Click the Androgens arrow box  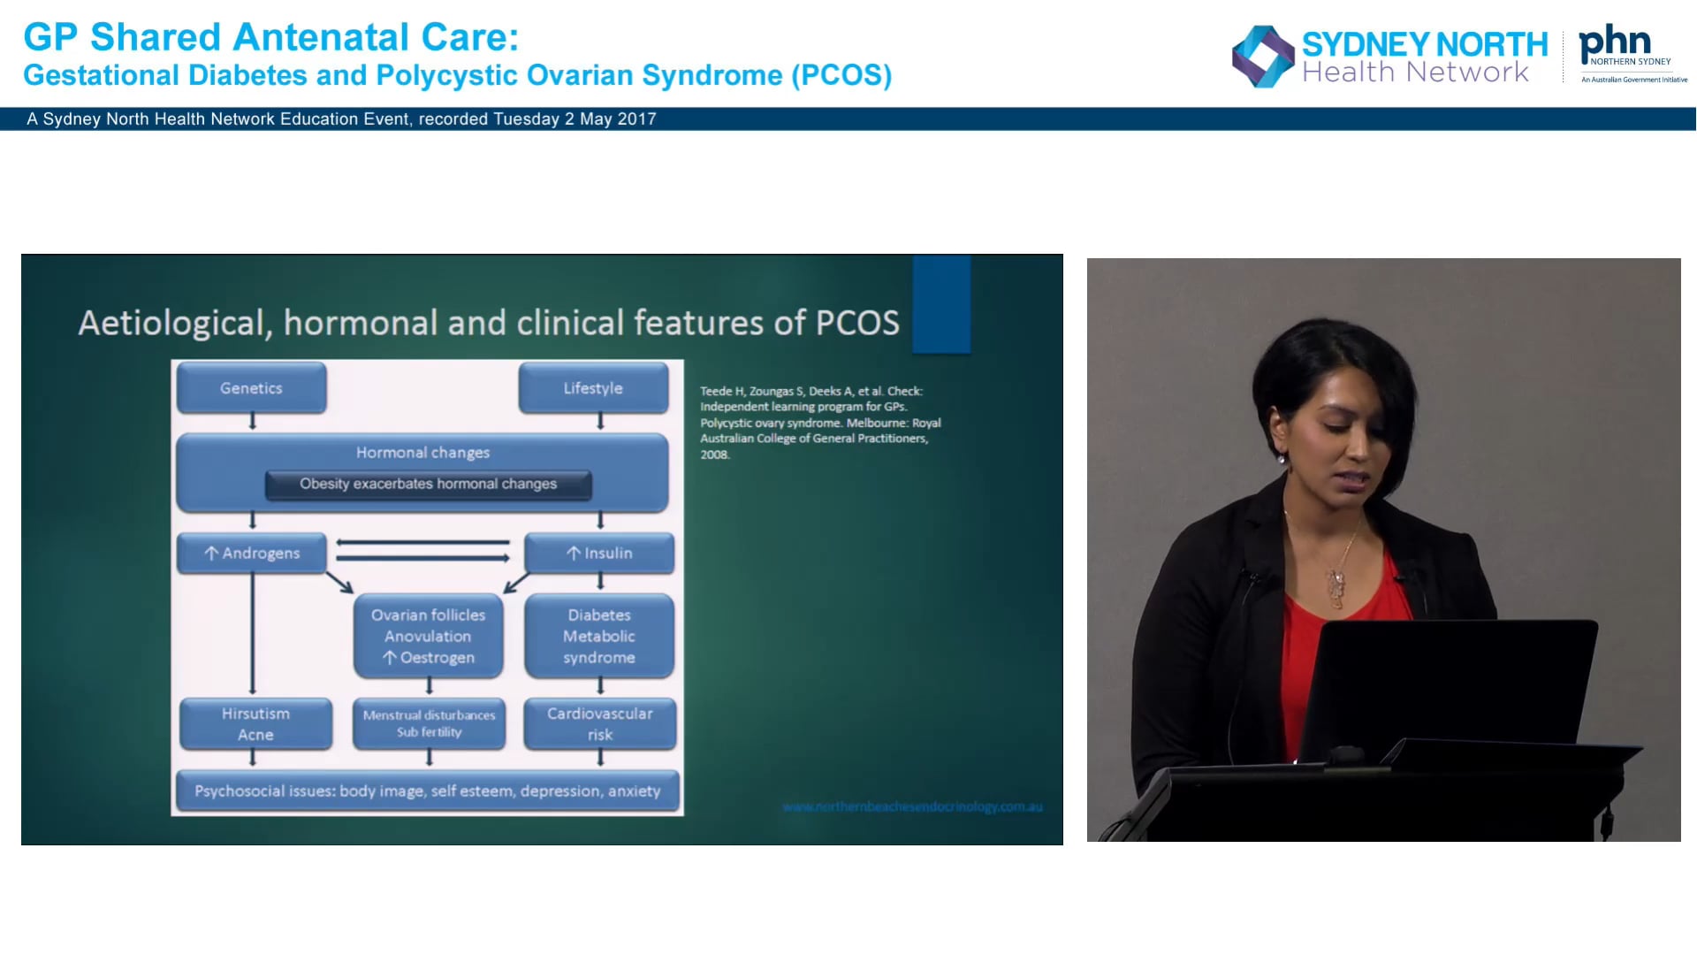(252, 554)
